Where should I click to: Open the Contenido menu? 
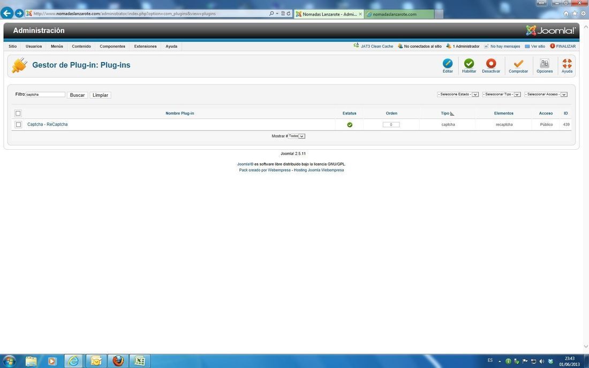click(81, 46)
